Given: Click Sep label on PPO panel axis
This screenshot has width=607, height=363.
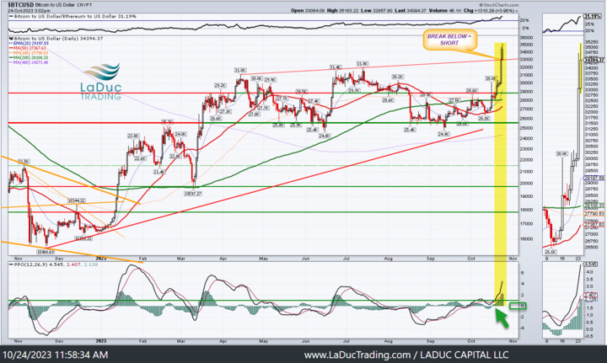Looking at the screenshot, I should click(x=431, y=341).
